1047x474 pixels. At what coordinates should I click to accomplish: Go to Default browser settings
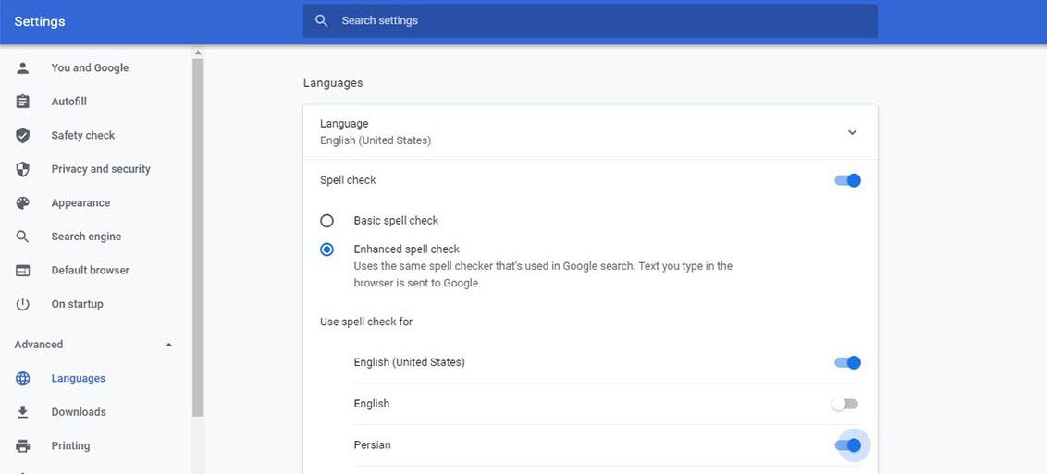point(90,271)
